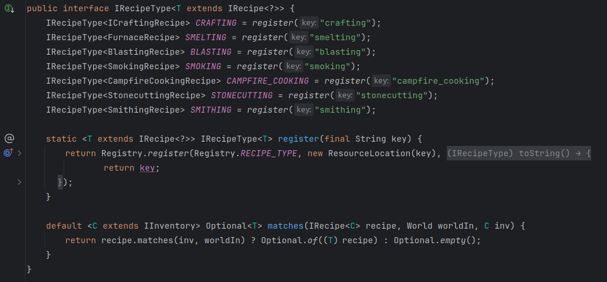This screenshot has height=282, width=607.
Task: Toggle the fold arrow beside closing brace
Action: pyautogui.click(x=20, y=182)
